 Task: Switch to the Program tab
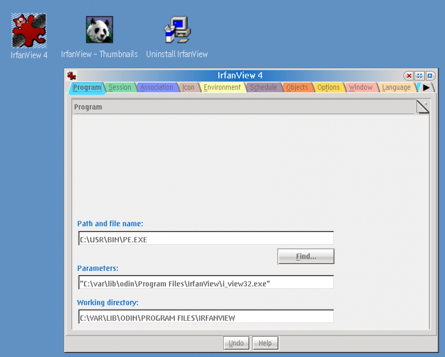[x=87, y=87]
